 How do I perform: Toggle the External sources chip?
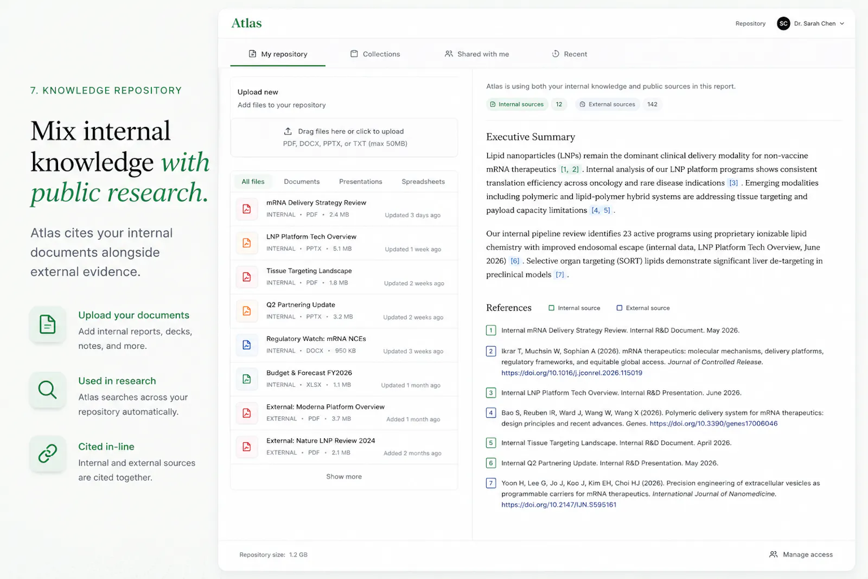[x=607, y=104]
